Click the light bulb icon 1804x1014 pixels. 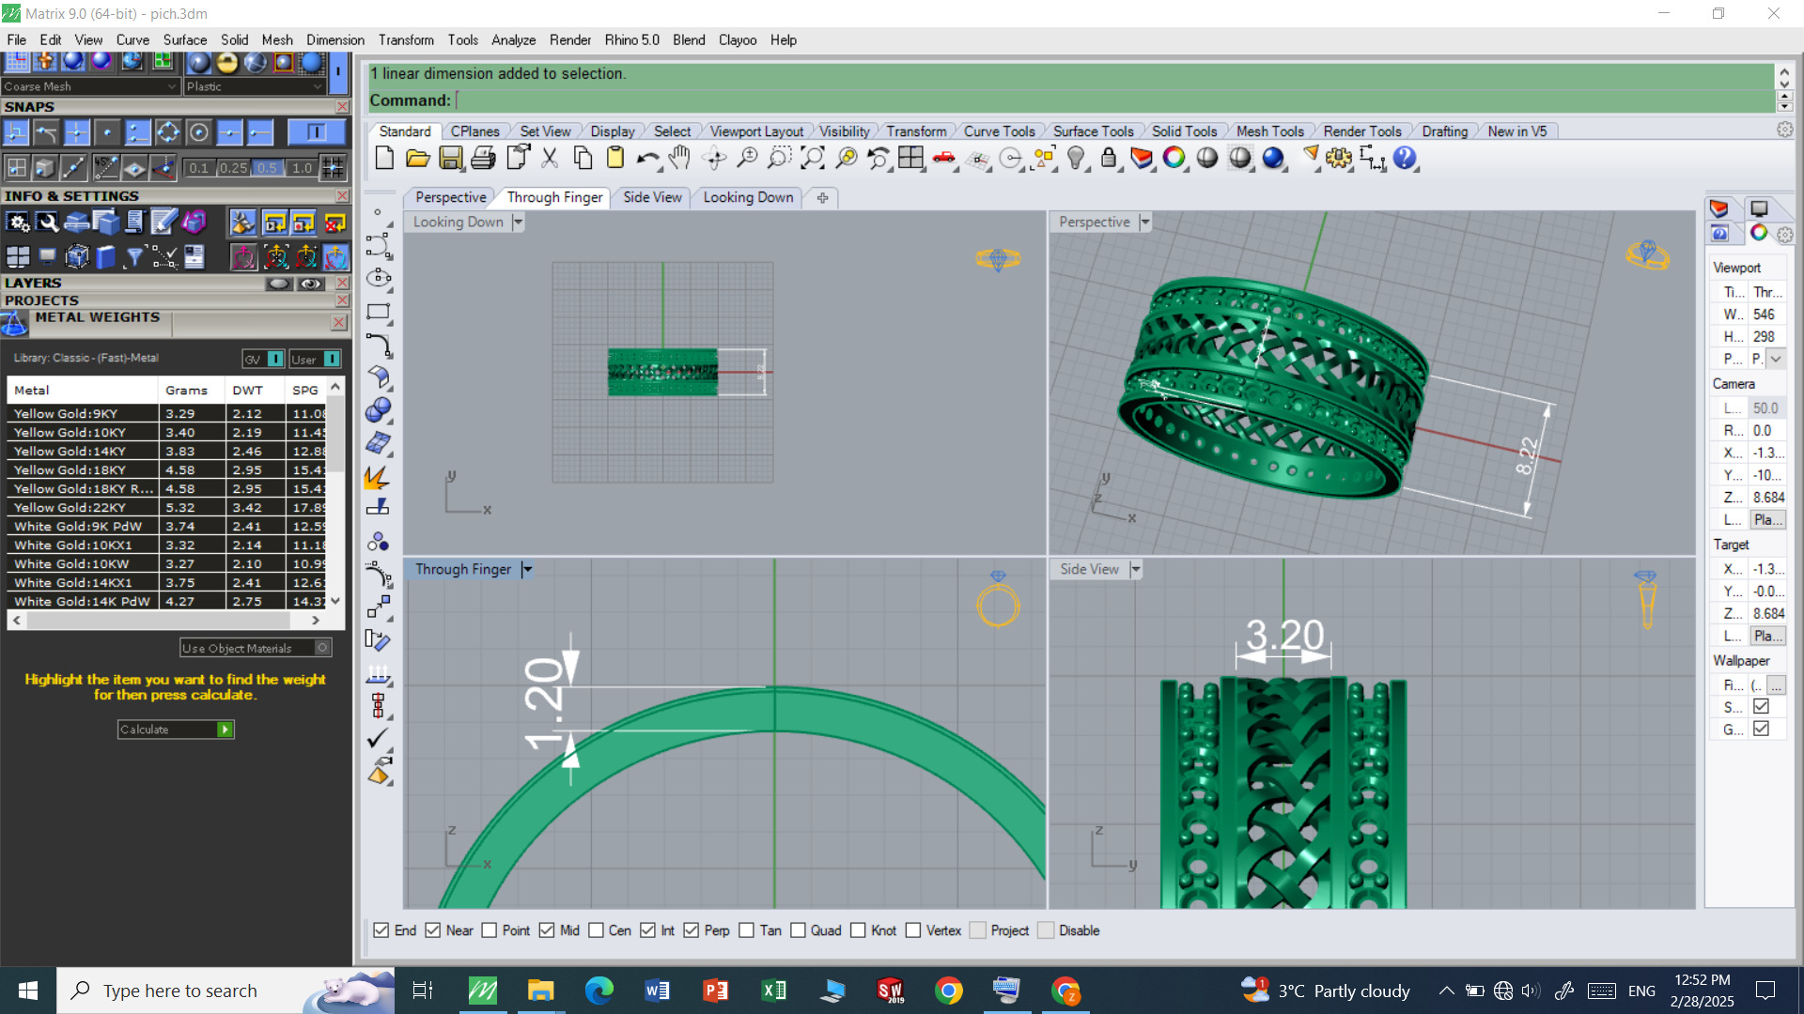coord(1077,158)
